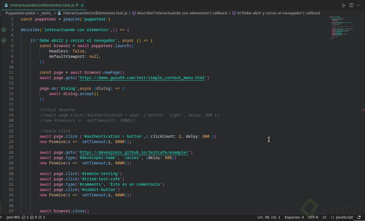Click line number 23 in the gutter
This screenshot has width=365, height=221.
tap(11, 137)
